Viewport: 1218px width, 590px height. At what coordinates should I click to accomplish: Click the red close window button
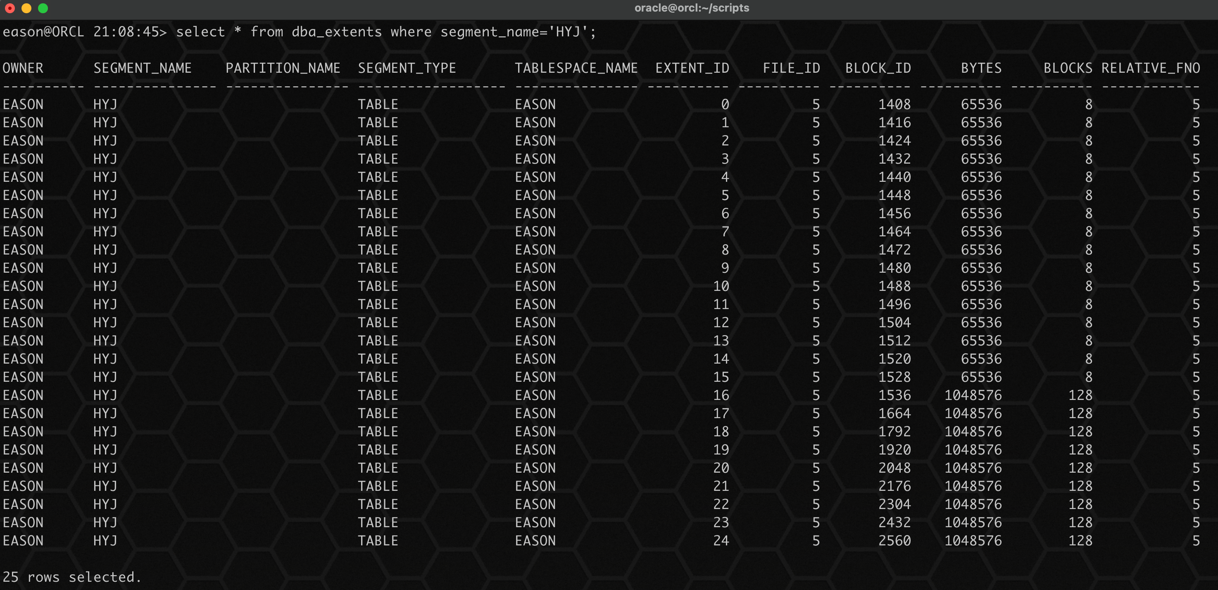(10, 8)
